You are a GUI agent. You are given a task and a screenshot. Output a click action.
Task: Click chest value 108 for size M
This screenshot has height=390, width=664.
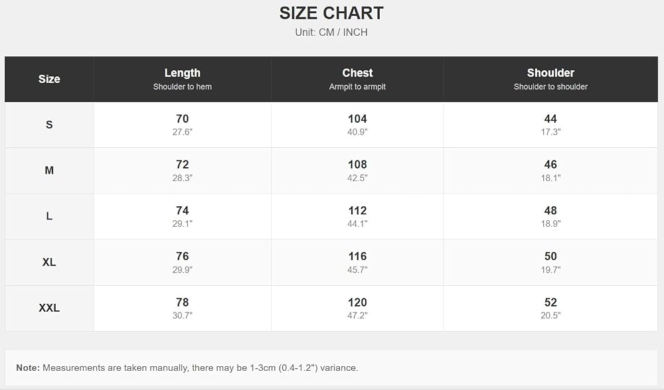pyautogui.click(x=357, y=164)
